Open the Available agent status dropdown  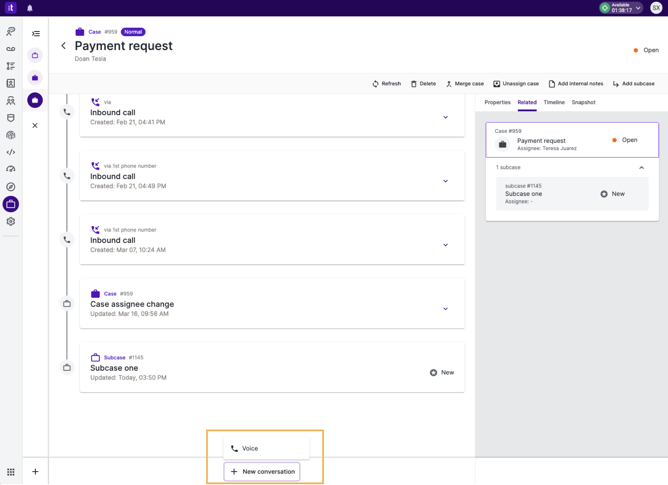(x=621, y=8)
